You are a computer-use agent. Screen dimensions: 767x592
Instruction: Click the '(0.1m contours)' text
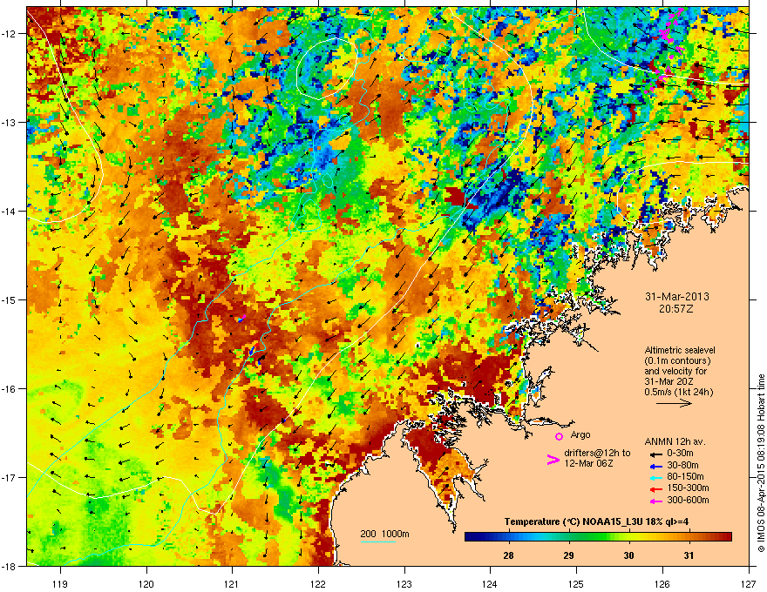click(677, 360)
